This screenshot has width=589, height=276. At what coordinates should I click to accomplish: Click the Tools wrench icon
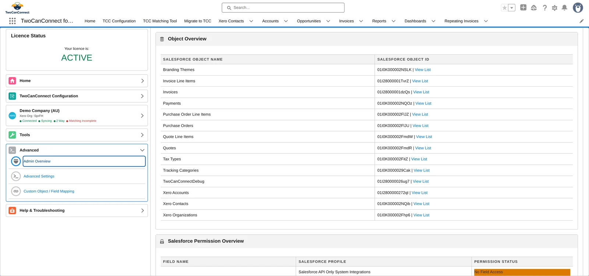tap(12, 135)
